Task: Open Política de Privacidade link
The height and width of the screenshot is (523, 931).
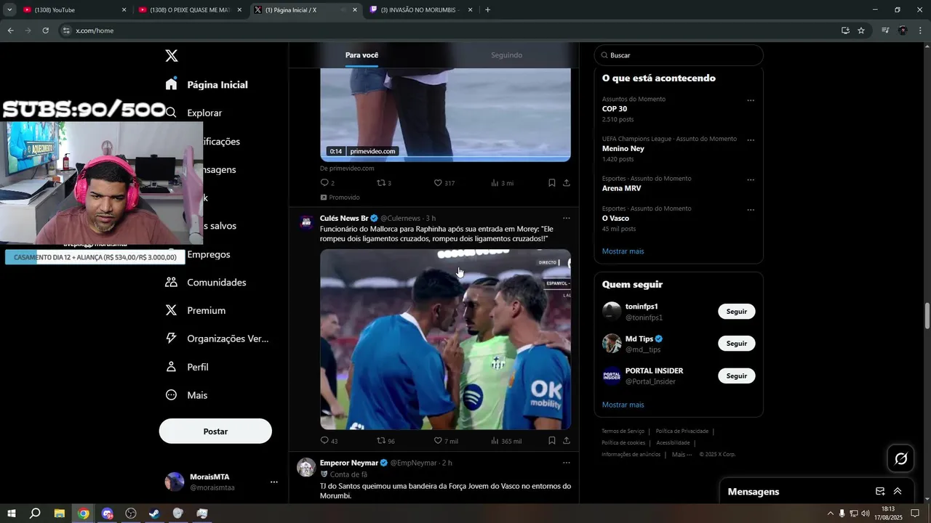Action: click(x=682, y=431)
